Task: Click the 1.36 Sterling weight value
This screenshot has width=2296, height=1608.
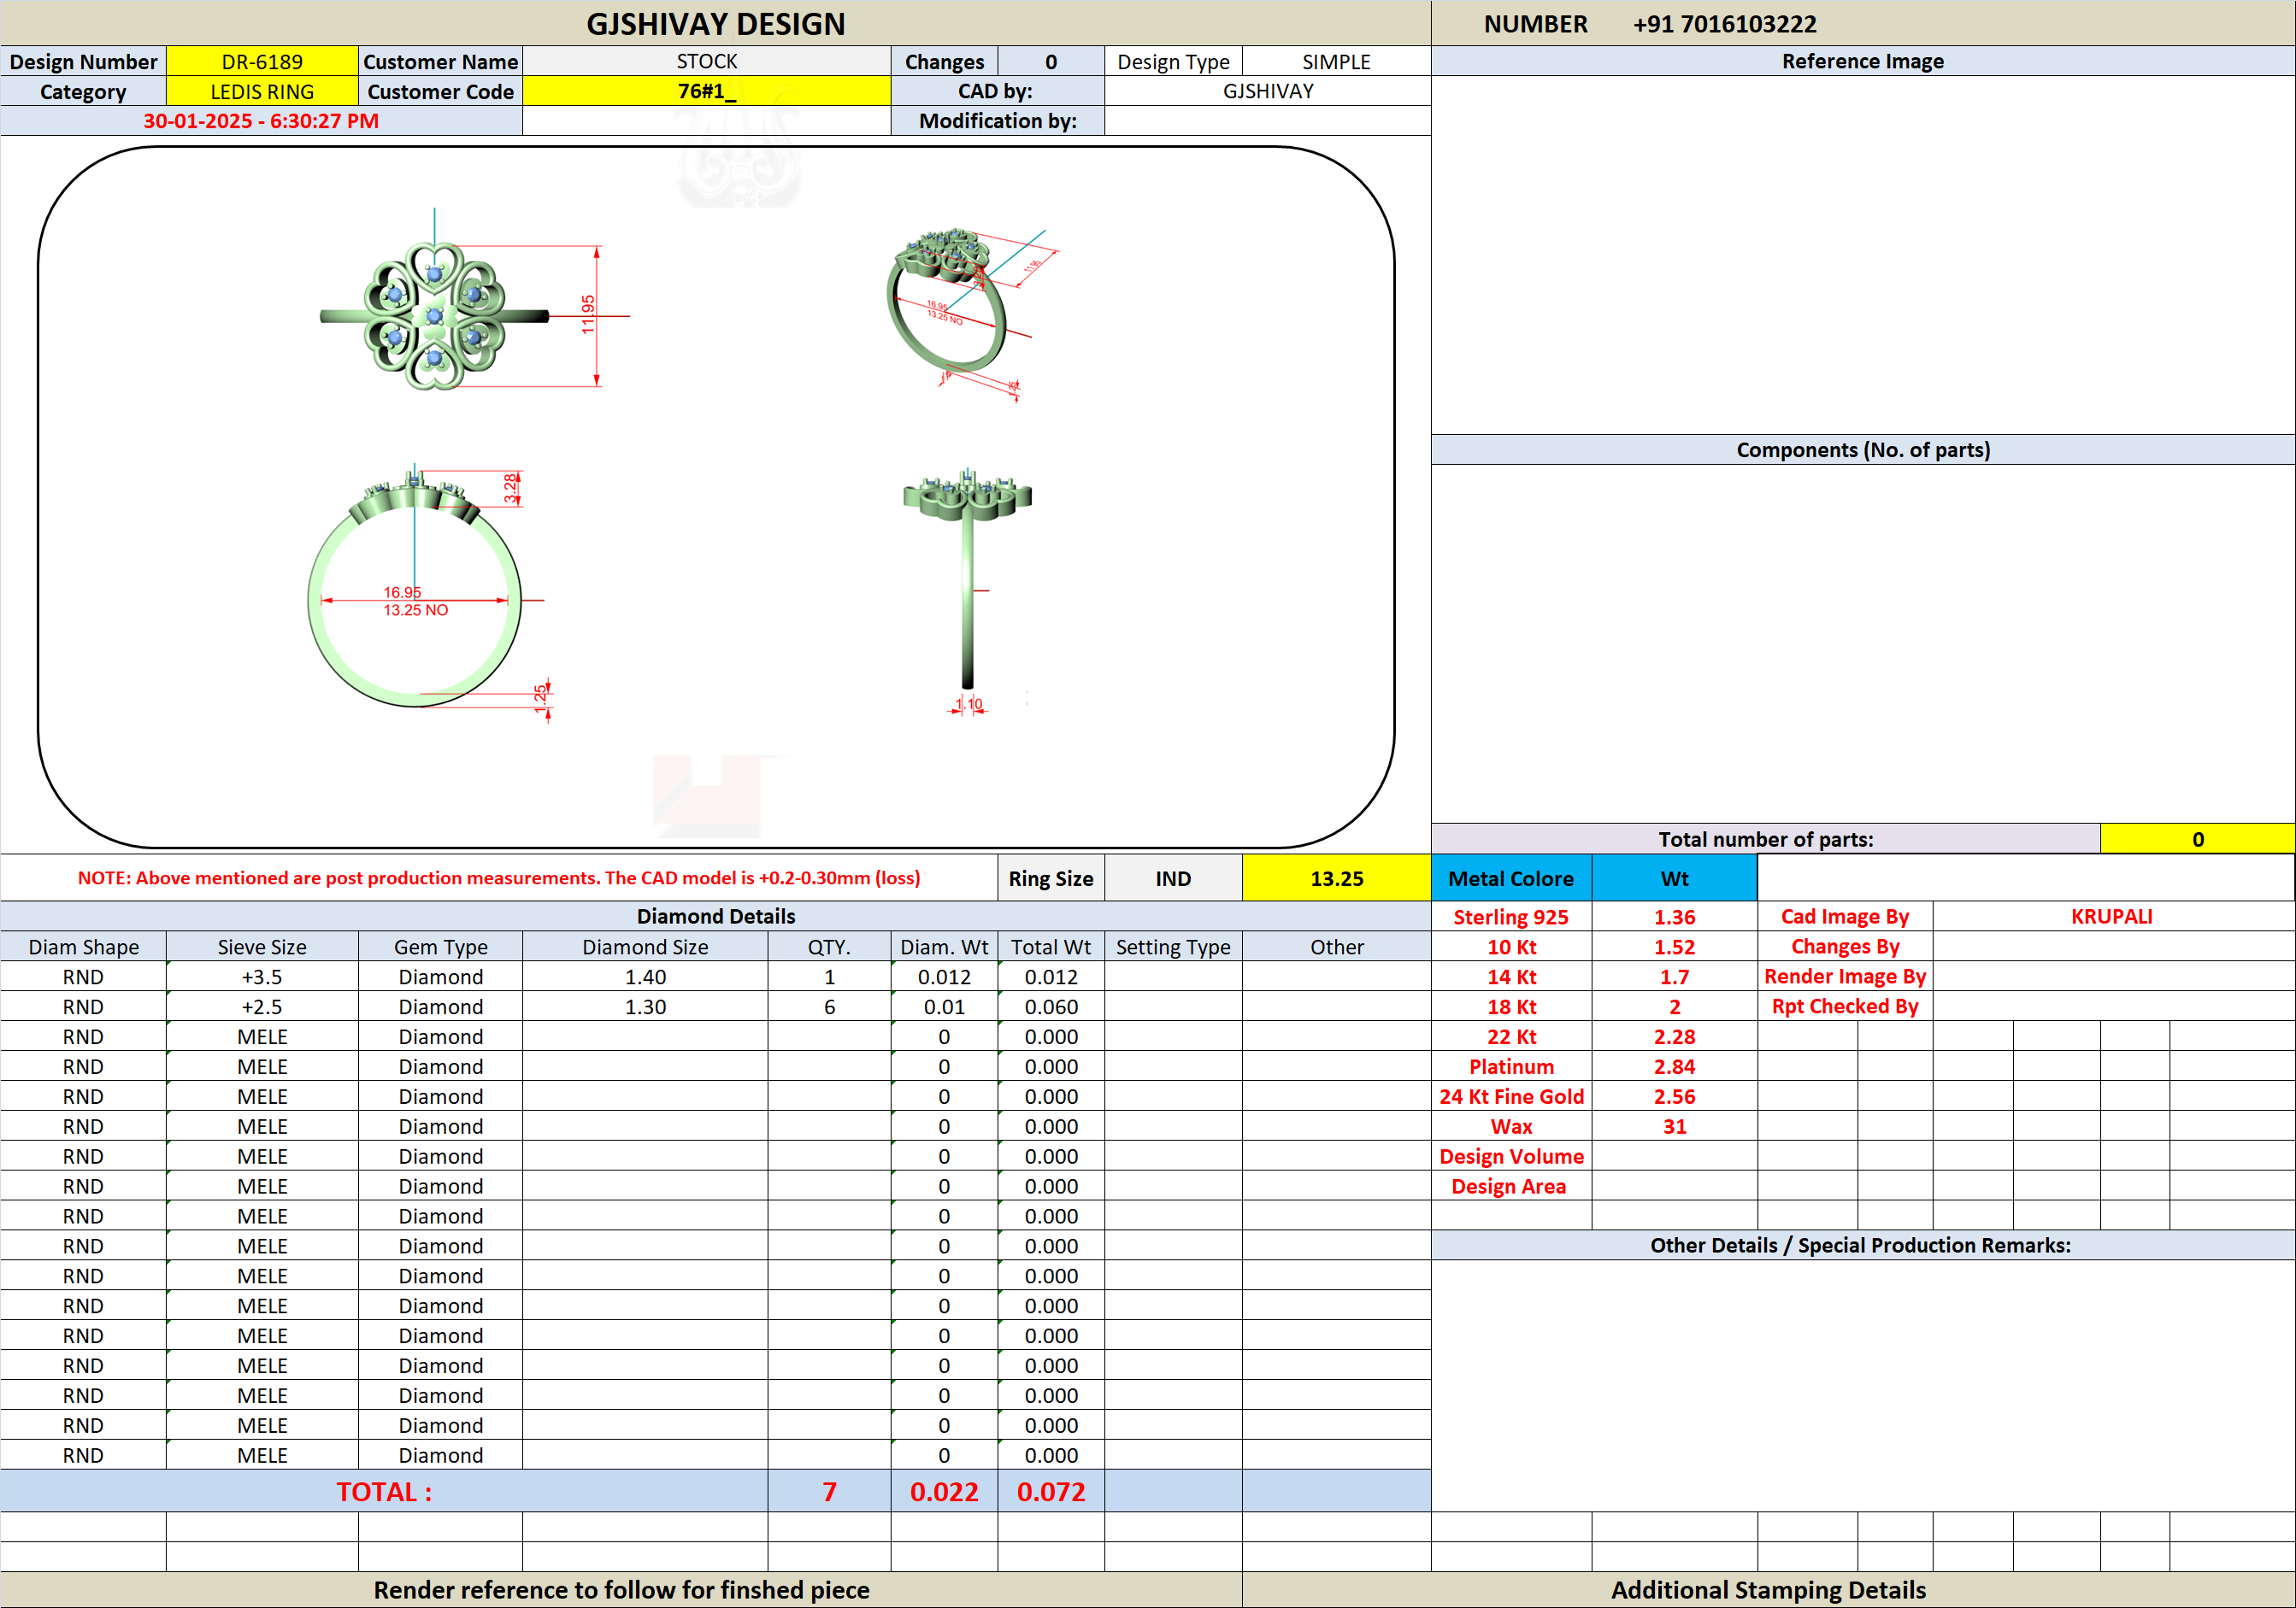Action: [x=1674, y=917]
